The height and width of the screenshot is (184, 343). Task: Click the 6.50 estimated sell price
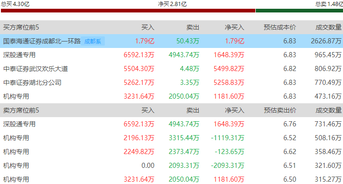pyautogui.click(x=289, y=179)
